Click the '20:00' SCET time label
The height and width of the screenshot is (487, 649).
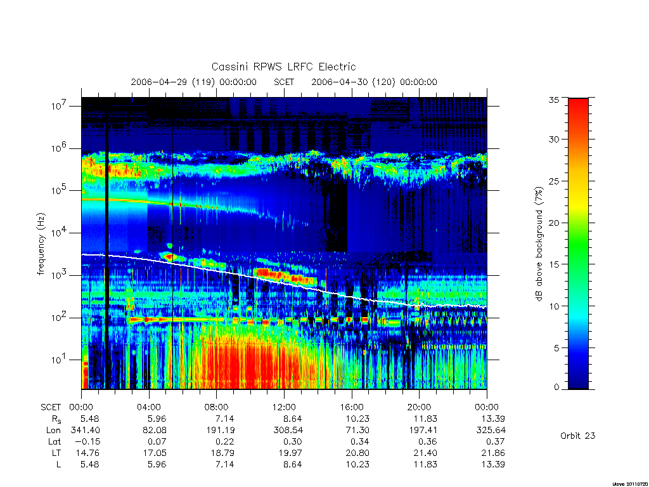coord(420,407)
